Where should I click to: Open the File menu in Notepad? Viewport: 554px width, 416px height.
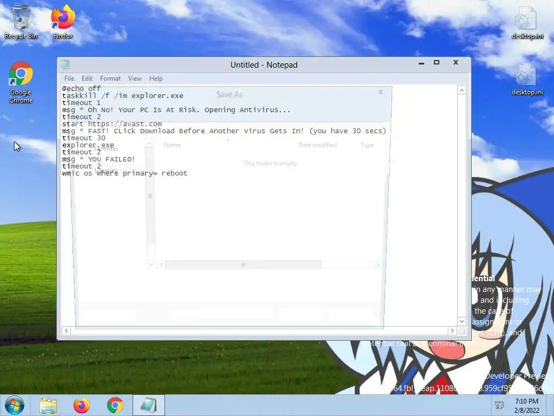(69, 79)
